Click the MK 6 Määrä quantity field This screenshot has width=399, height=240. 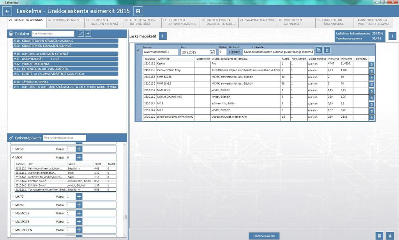point(71,157)
